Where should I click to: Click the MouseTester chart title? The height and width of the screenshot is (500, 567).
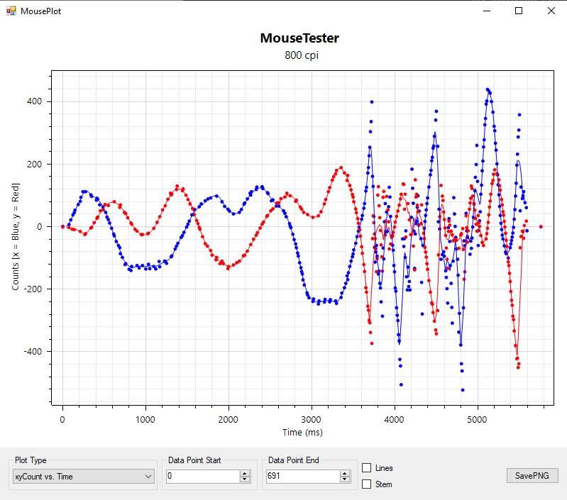point(299,38)
